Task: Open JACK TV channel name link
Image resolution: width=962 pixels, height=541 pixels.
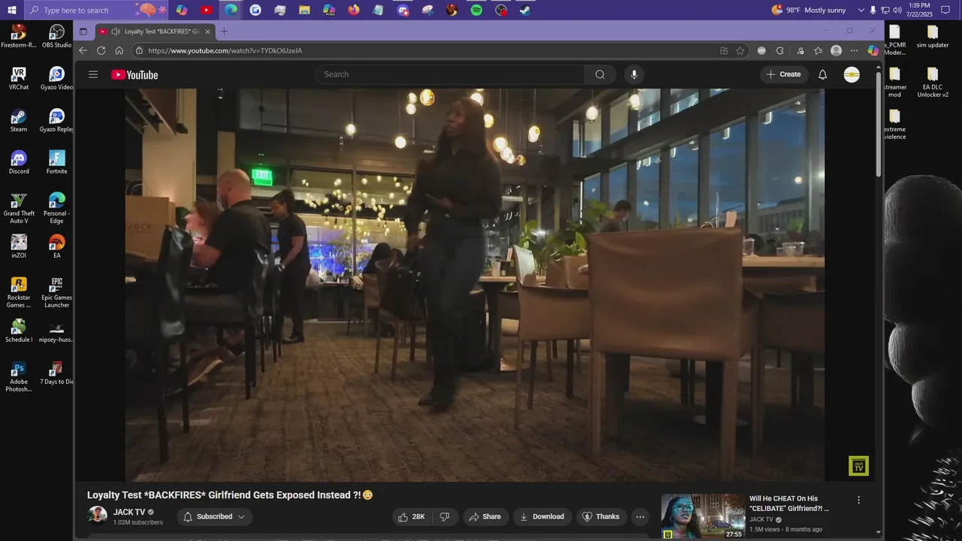Action: pos(129,512)
